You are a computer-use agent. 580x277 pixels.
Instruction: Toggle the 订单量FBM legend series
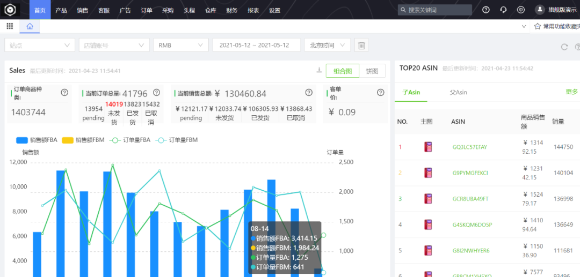(177, 140)
